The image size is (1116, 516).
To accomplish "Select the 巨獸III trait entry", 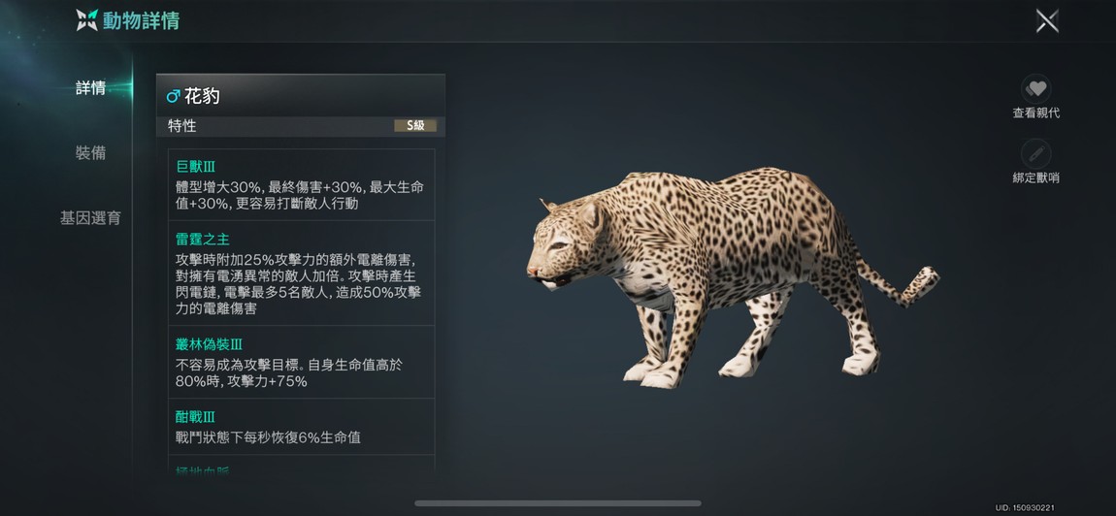I will click(x=301, y=184).
